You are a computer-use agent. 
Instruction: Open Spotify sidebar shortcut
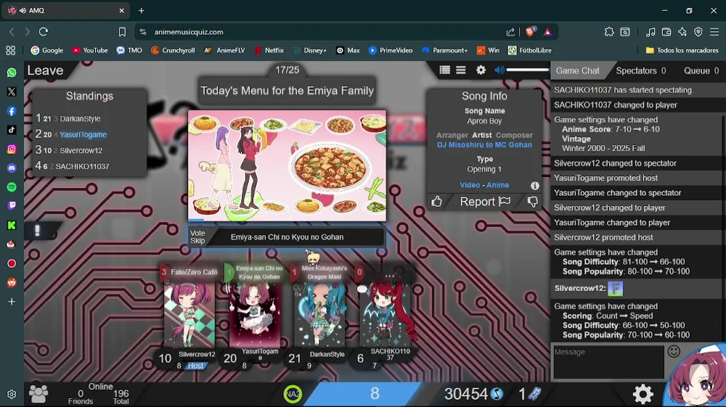[x=11, y=187]
